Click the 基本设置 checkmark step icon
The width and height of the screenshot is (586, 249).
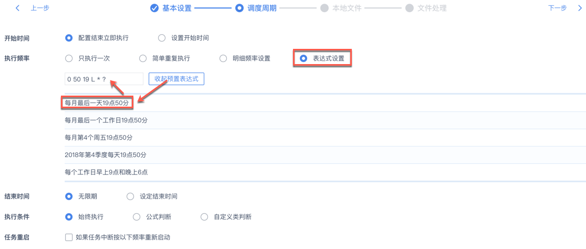pyautogui.click(x=154, y=8)
